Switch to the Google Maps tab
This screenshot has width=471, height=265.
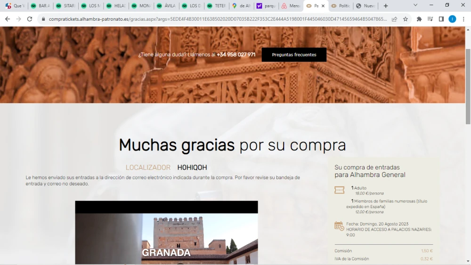click(241, 6)
